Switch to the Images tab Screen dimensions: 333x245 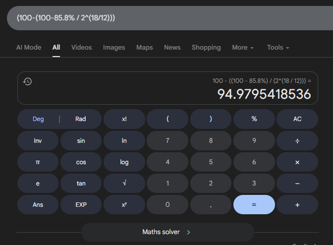click(114, 48)
